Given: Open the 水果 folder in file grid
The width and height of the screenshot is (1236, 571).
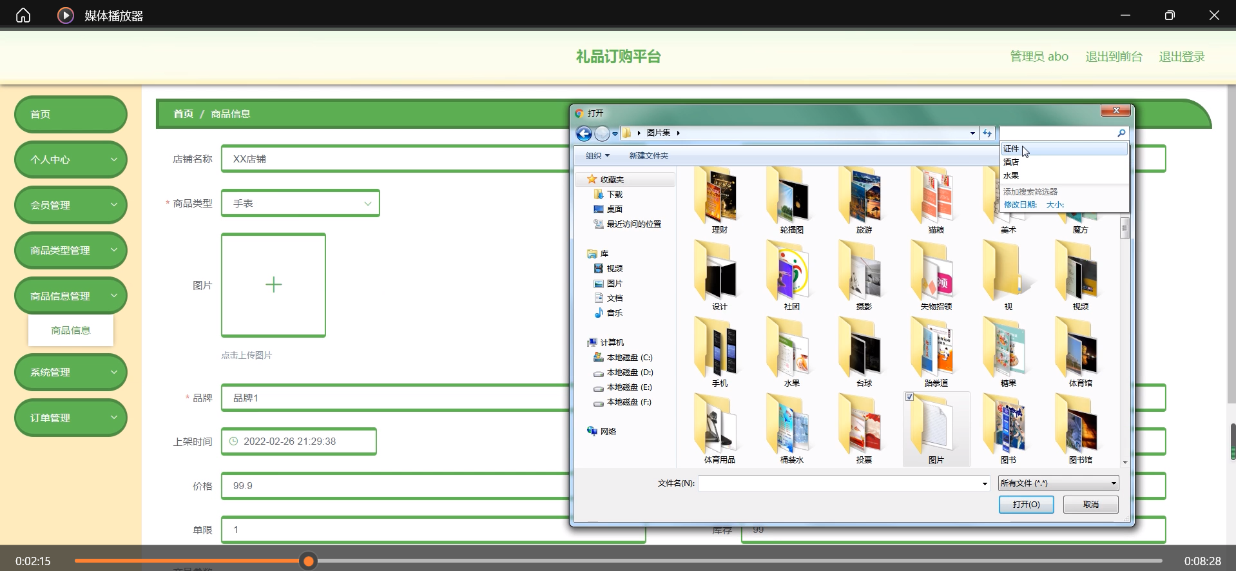Looking at the screenshot, I should click(x=791, y=353).
